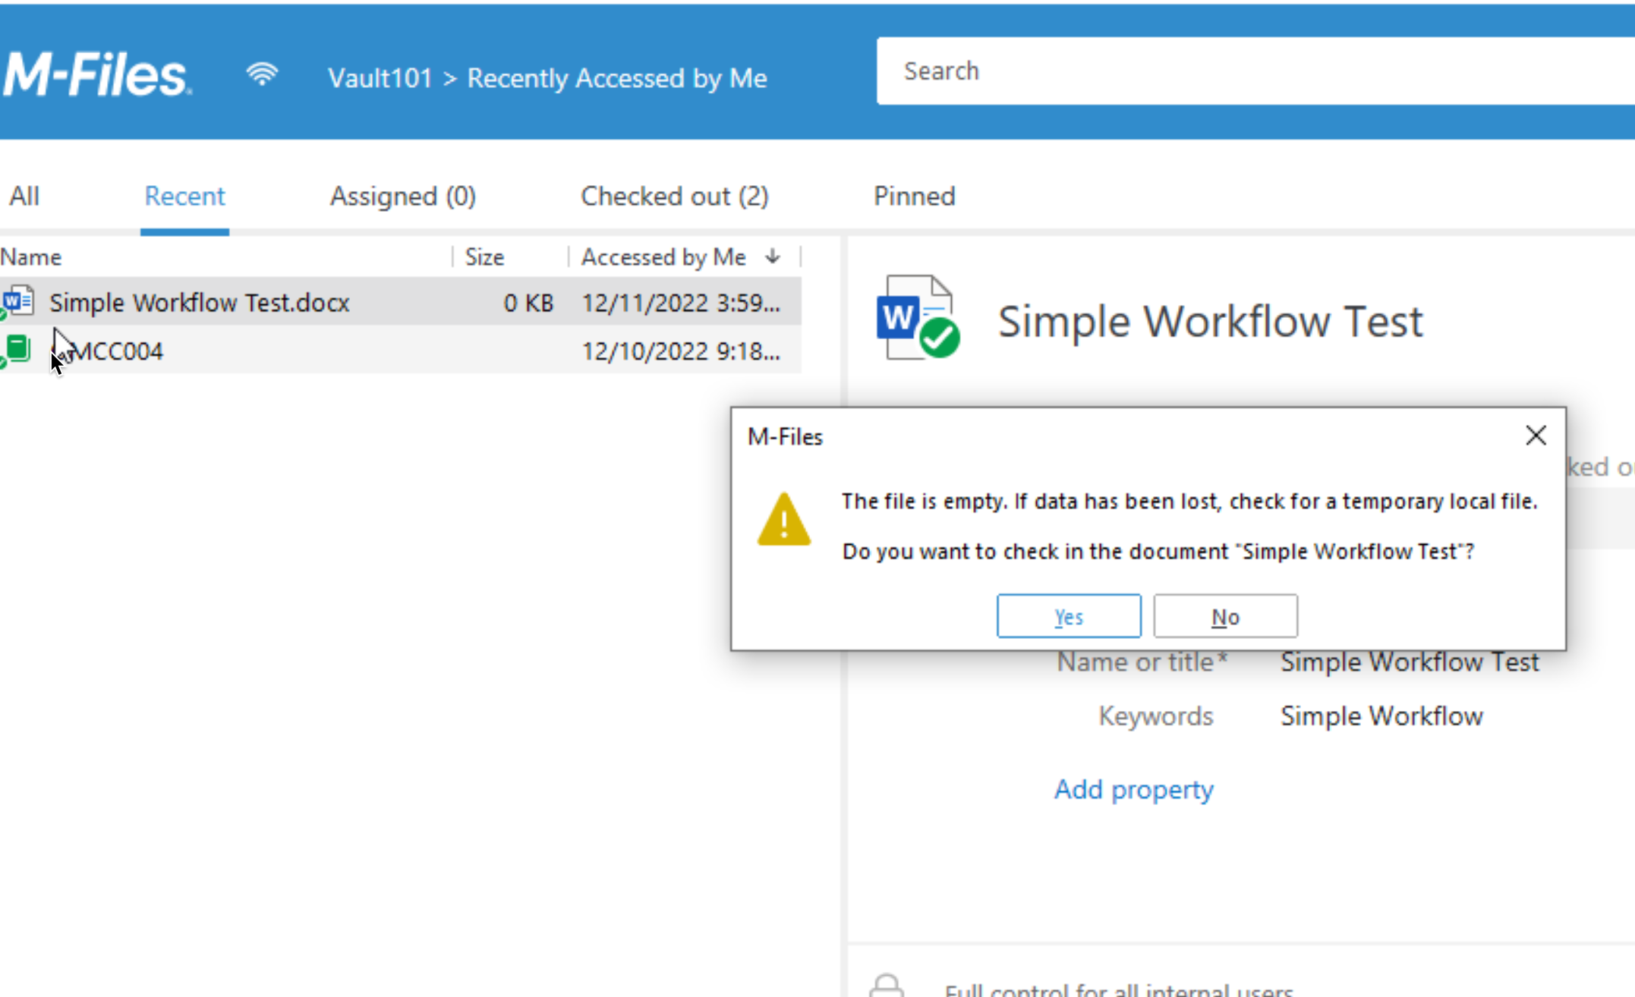
Task: Click the 0 KB size cell
Action: [528, 302]
